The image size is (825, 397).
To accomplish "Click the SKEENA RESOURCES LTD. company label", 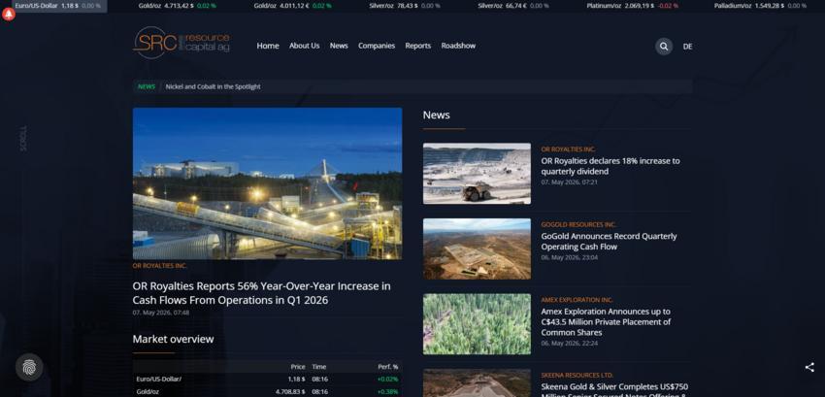I will (x=577, y=376).
